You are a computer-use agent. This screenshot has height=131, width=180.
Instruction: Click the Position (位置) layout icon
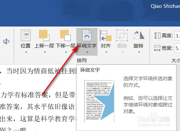pos(26,35)
